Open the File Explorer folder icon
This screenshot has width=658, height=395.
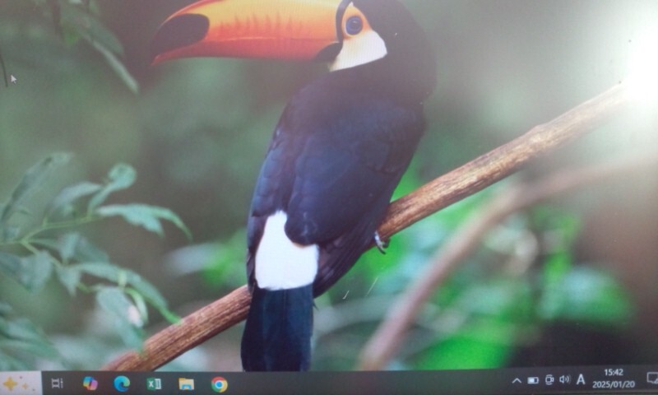point(187,383)
